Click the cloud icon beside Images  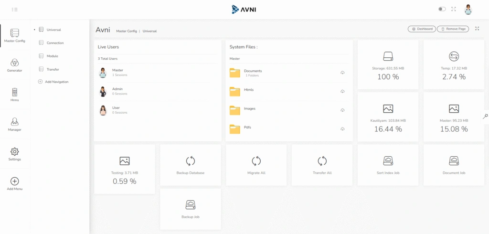[342, 110]
